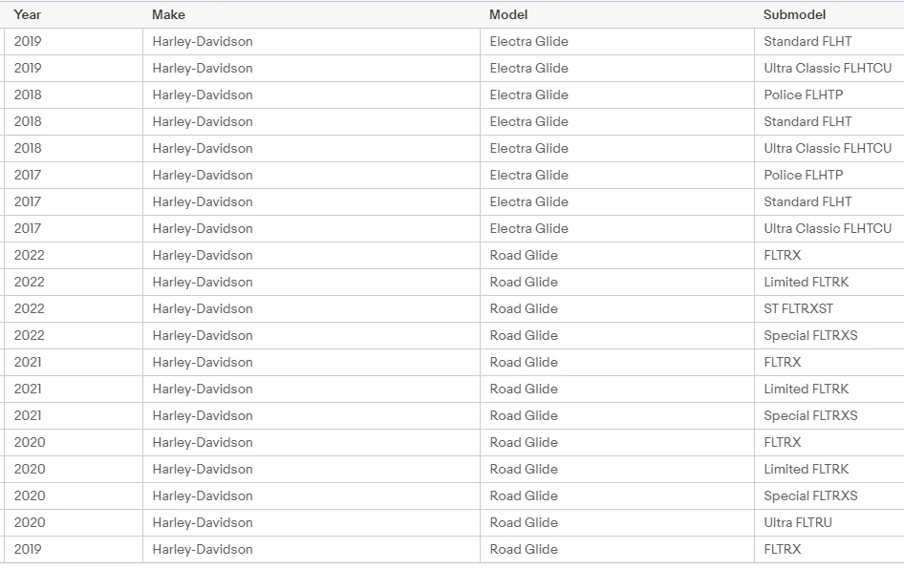Click the Model column header
The height and width of the screenshot is (569, 904).
pos(617,15)
